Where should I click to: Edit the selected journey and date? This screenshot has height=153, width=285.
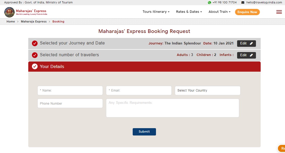246,43
